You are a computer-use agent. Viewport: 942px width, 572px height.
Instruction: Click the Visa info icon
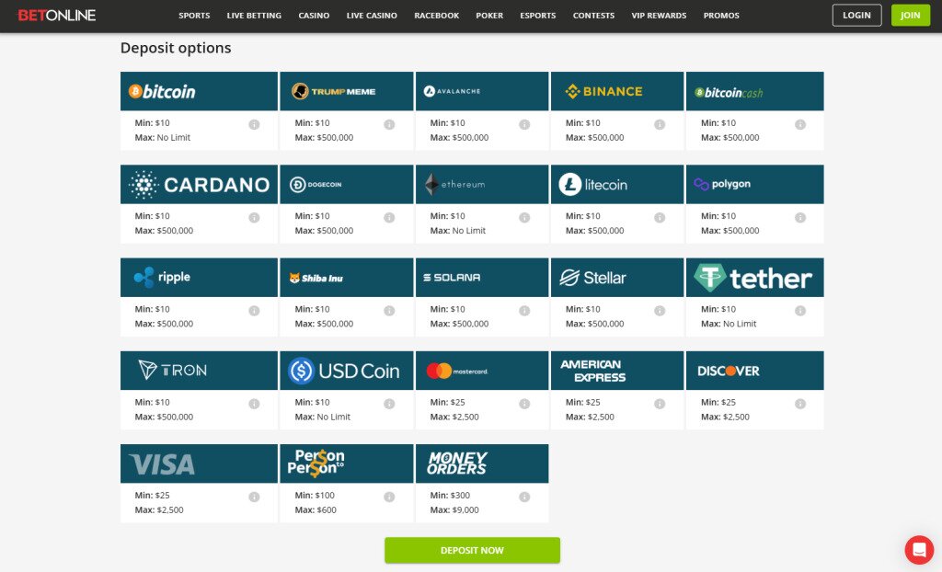coord(254,497)
